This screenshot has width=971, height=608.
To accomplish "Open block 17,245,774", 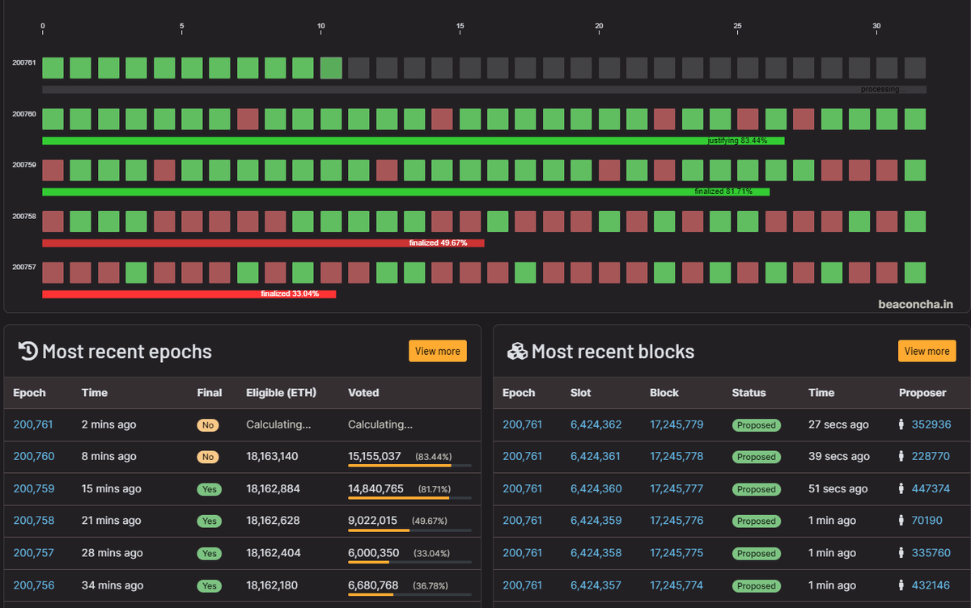I will click(x=676, y=585).
